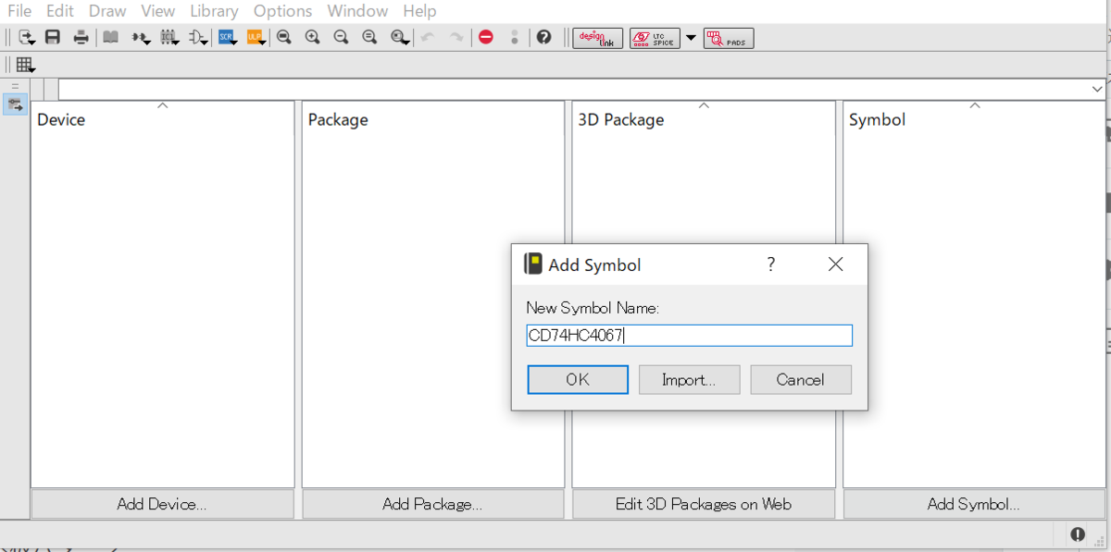
Task: Open the Draw menu
Action: (x=108, y=11)
